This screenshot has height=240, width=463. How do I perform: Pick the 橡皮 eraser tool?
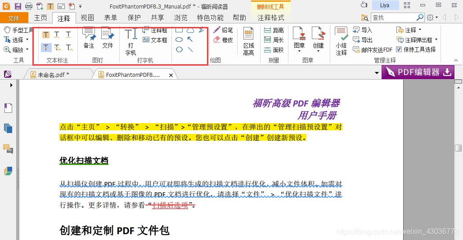pos(223,40)
